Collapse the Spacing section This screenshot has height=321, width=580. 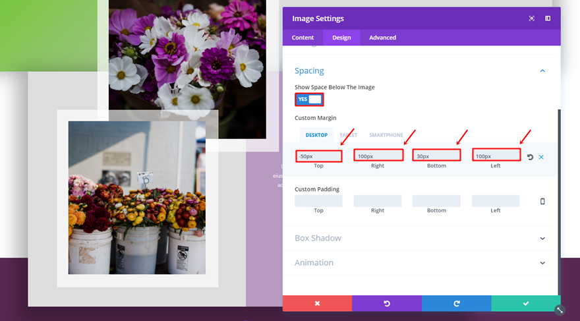coord(542,71)
